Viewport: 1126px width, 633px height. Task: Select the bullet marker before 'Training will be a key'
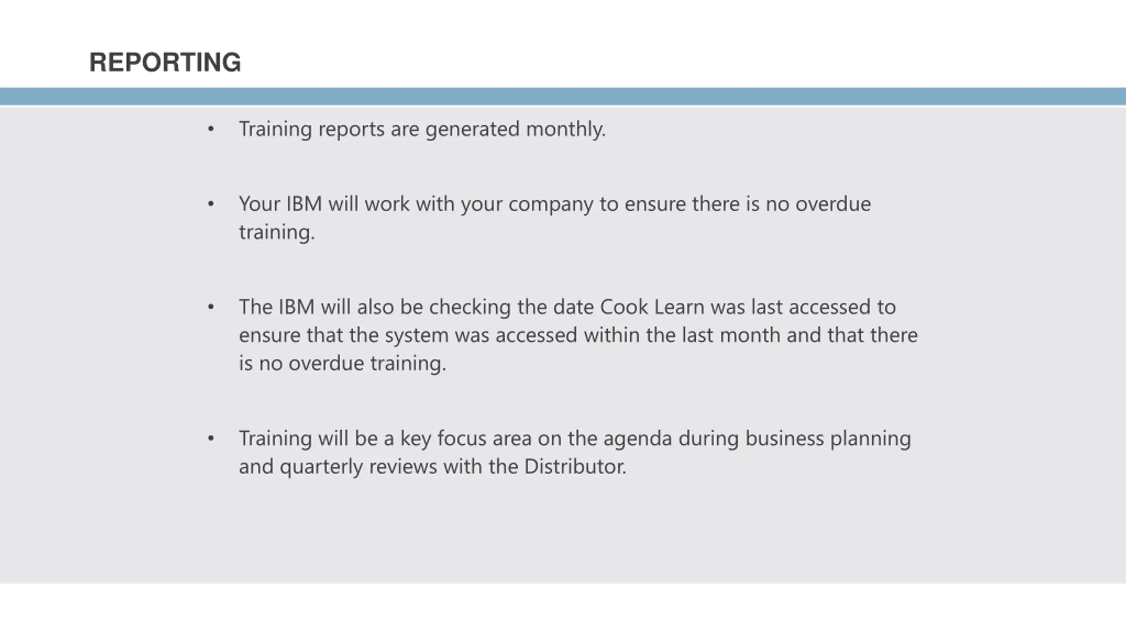[211, 438]
